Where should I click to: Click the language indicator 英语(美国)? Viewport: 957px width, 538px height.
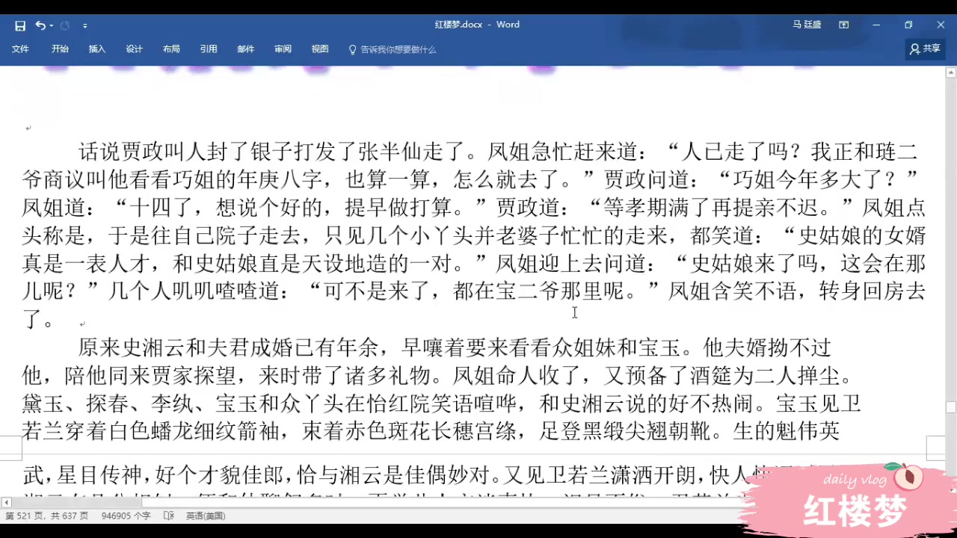[x=206, y=516]
